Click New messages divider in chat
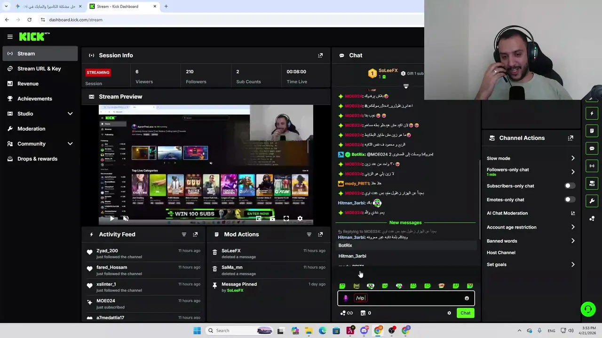602x338 pixels. click(405, 223)
